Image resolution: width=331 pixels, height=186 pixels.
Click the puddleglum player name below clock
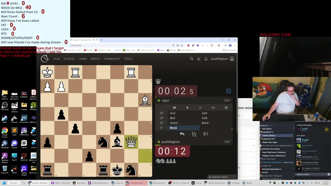point(171,142)
